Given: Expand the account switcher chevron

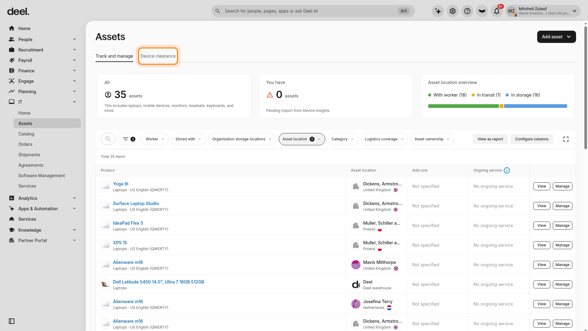Looking at the screenshot, I should click(x=575, y=11).
